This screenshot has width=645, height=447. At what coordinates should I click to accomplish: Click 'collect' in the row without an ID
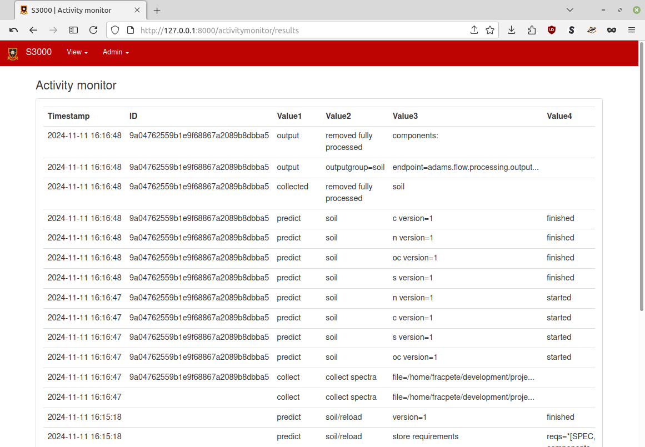[288, 397]
